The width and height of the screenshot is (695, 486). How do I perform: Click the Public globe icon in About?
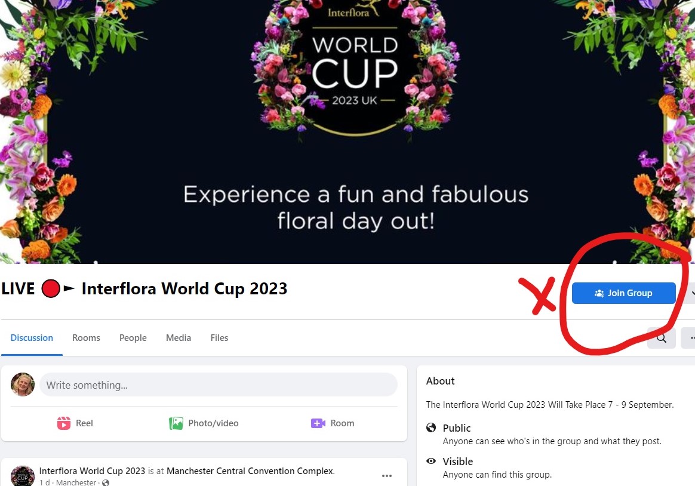tap(431, 427)
